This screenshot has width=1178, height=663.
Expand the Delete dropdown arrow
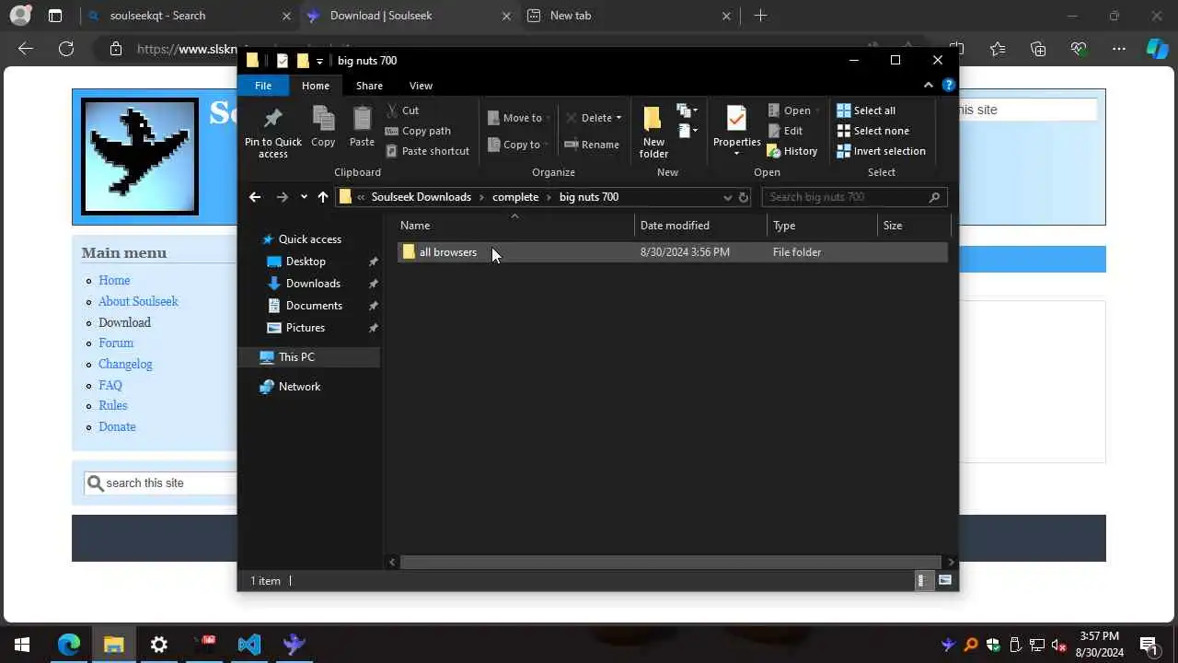(x=618, y=118)
